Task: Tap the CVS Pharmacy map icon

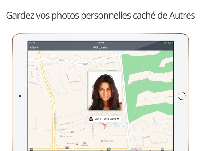Action: (x=61, y=136)
